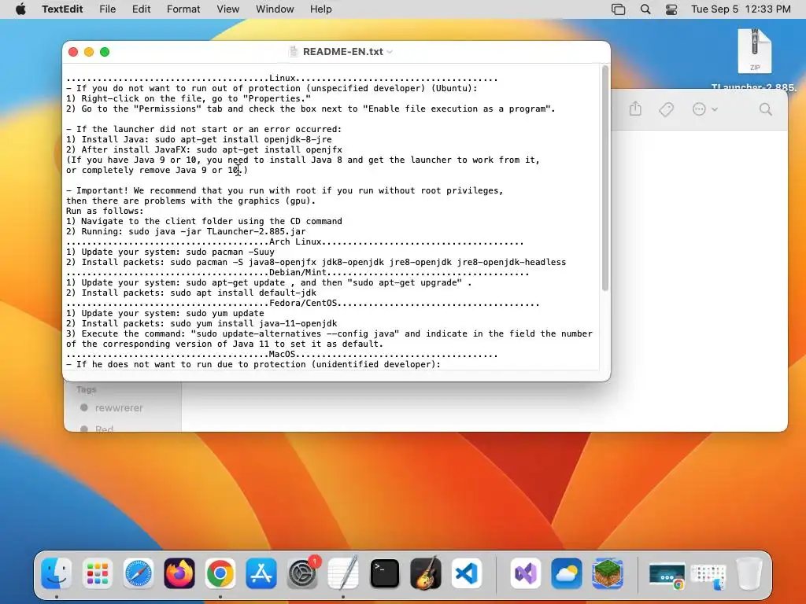Open Launchpad from the dock
The width and height of the screenshot is (806, 604).
pos(97,573)
